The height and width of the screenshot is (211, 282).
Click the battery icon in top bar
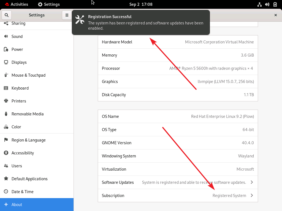(x=275, y=4)
